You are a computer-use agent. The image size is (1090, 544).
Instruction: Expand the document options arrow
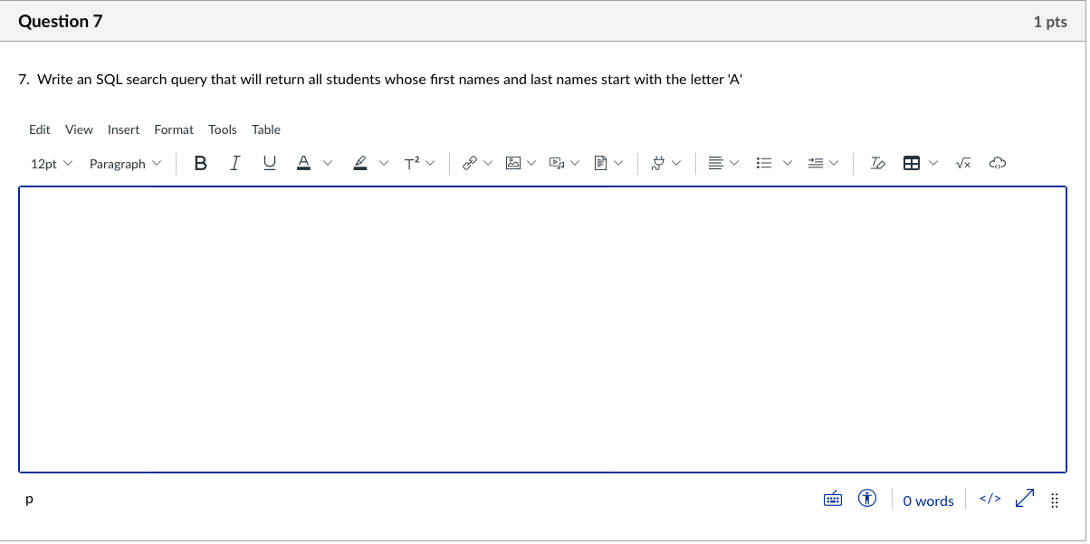point(619,164)
